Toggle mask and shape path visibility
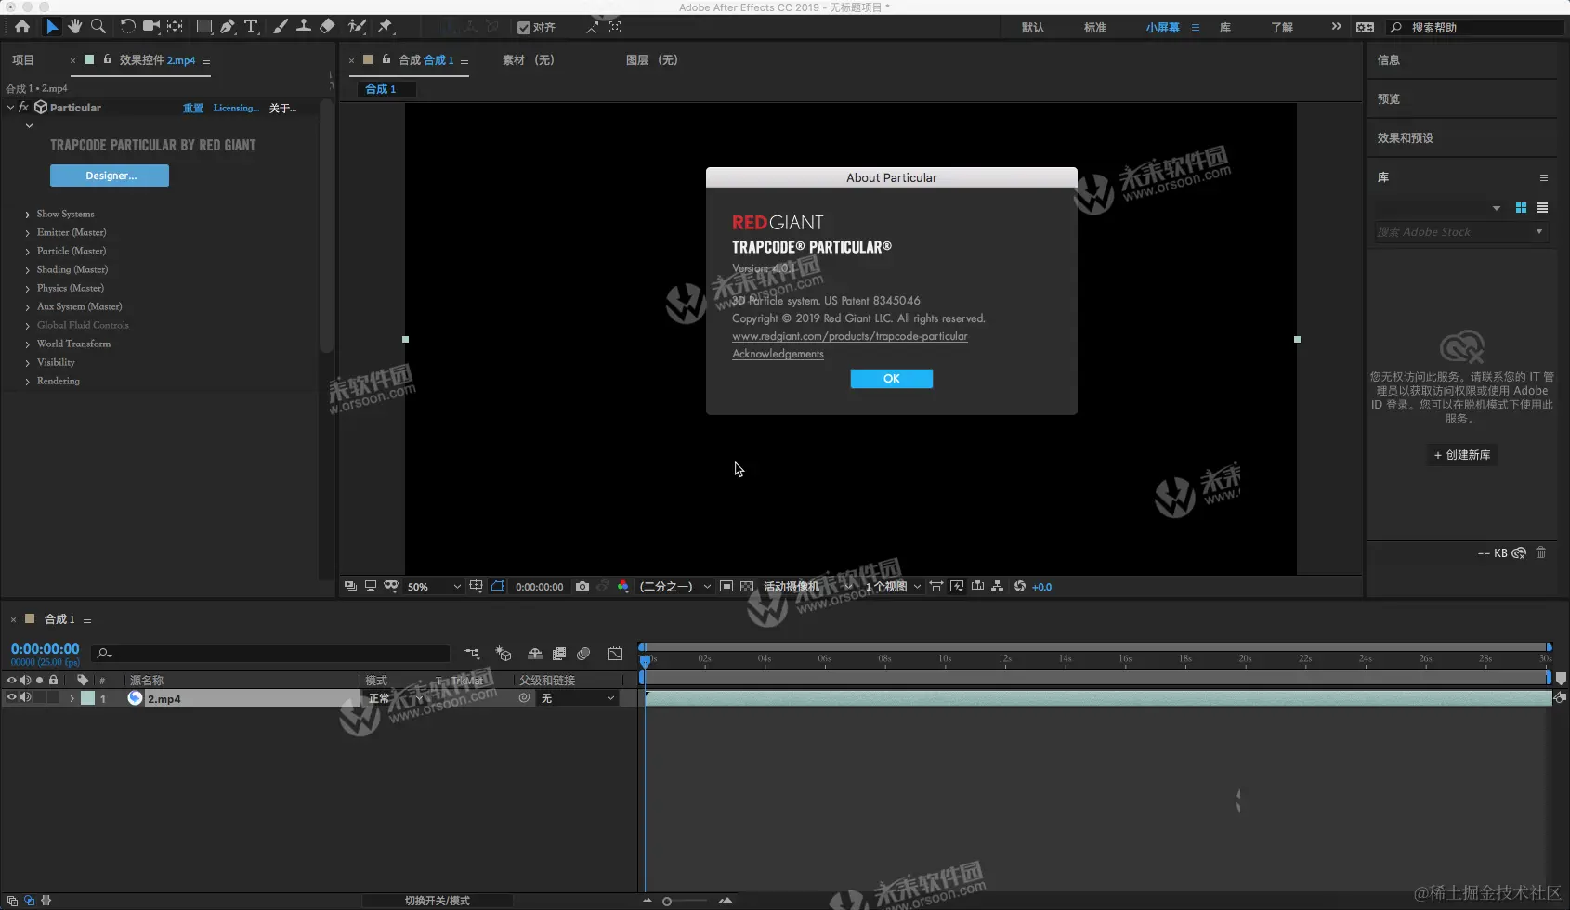Viewport: 1570px width, 910px height. 498,587
